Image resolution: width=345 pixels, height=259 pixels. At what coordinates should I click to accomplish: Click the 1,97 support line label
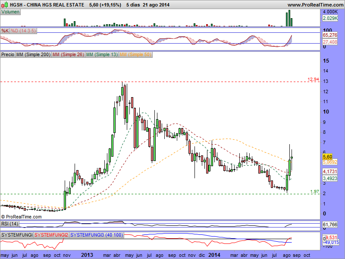coord(315,192)
